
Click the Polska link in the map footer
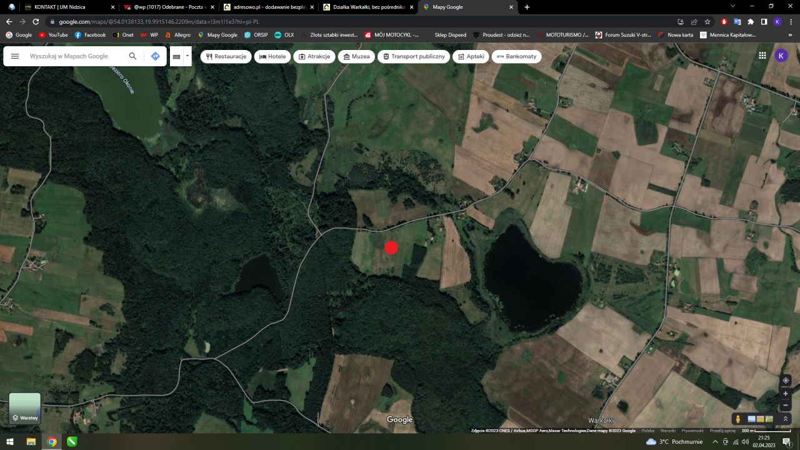pos(648,431)
